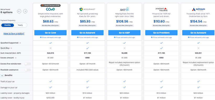Click the $24,010 sum insured value
Viewport: 215px width, 100px height.
click(x=50, y=53)
